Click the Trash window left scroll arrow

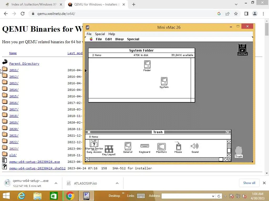(x=87, y=159)
